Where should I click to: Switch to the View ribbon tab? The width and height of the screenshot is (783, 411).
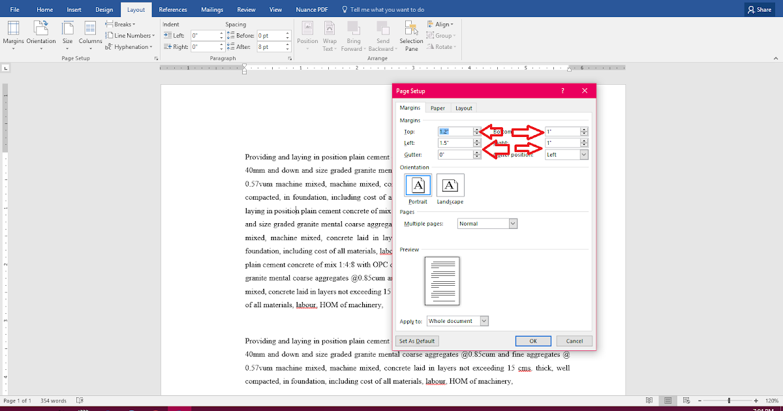pos(275,10)
